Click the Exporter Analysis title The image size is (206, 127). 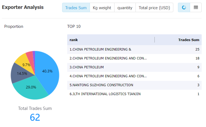tap(23, 7)
